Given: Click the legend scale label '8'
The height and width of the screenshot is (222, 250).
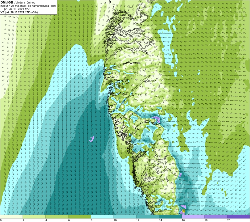Looking at the screenshot, I should (92, 220).
